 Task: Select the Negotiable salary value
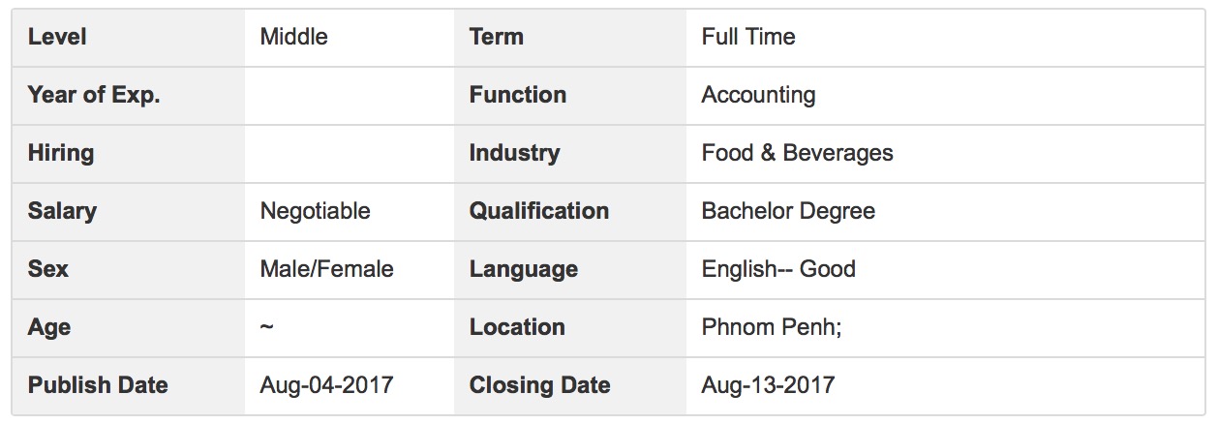point(315,212)
